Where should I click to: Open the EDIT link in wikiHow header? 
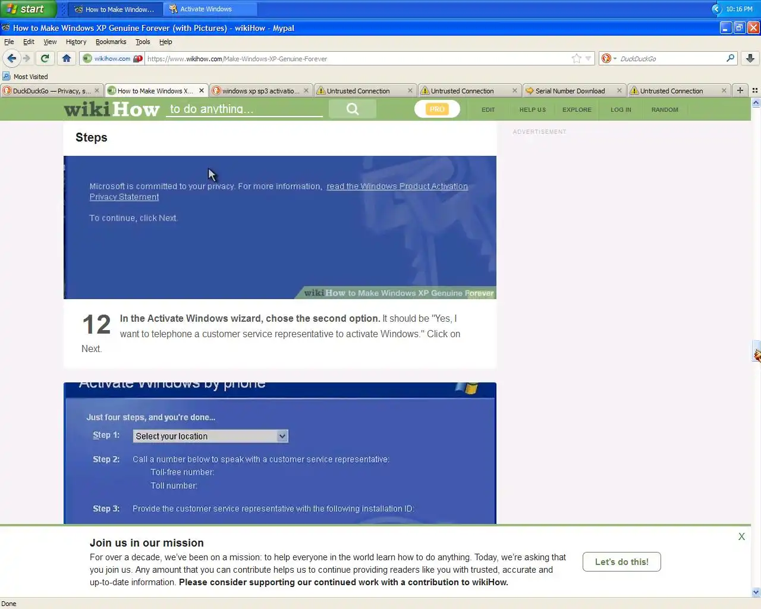pos(488,109)
